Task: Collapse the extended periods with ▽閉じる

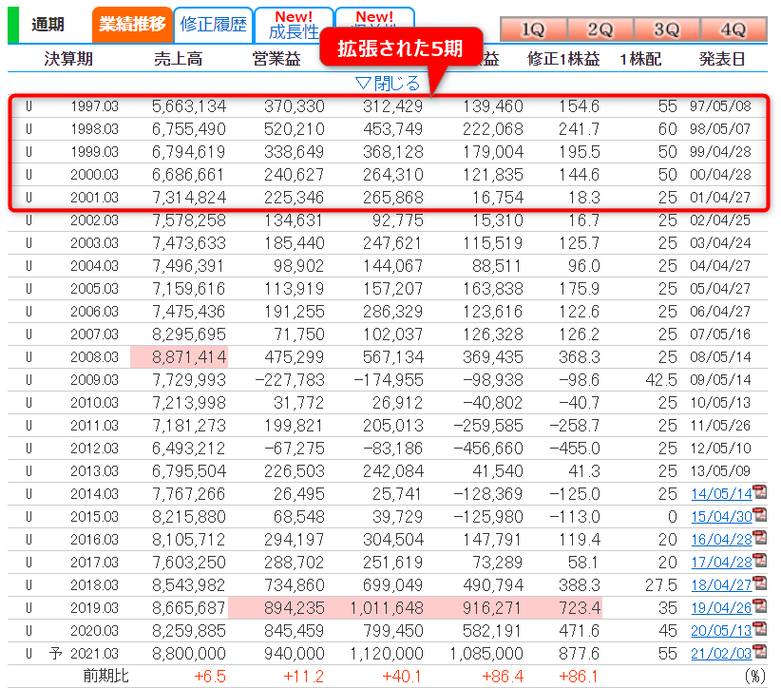Action: pyautogui.click(x=387, y=84)
